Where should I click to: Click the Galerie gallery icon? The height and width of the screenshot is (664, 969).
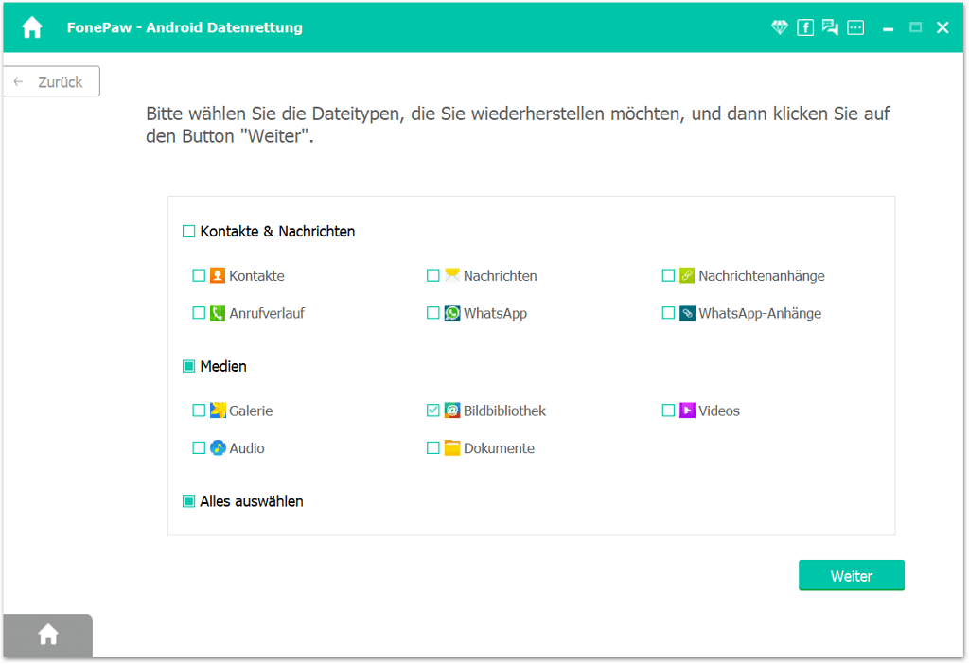tap(218, 411)
